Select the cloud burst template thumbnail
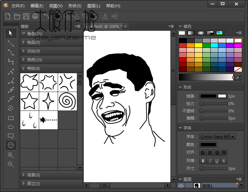Screen dimensions: 248x192 pyautogui.click(x=29, y=82)
